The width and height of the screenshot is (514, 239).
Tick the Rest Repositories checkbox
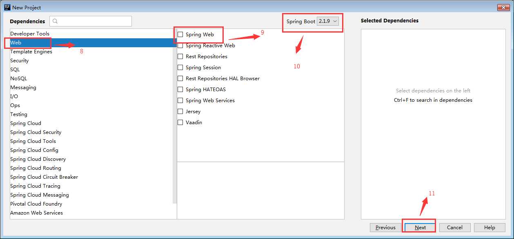(x=180, y=57)
